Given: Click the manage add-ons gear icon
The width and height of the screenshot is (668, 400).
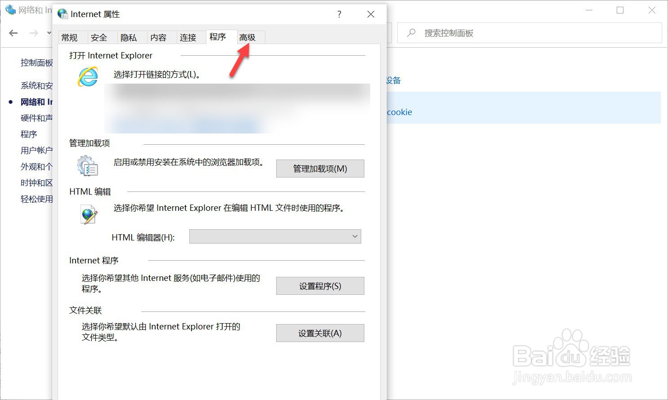Looking at the screenshot, I should (x=87, y=166).
